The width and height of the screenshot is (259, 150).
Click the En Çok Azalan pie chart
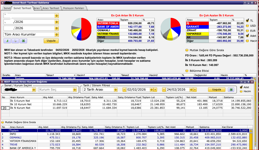coord(171,29)
